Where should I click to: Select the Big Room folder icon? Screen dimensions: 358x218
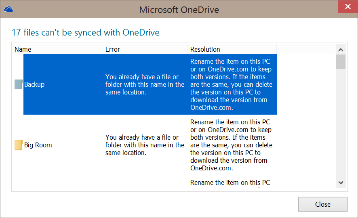19,145
